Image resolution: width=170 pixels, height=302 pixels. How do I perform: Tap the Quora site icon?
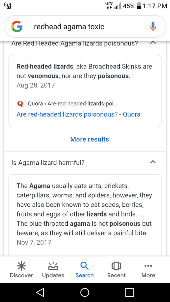[x=20, y=104]
